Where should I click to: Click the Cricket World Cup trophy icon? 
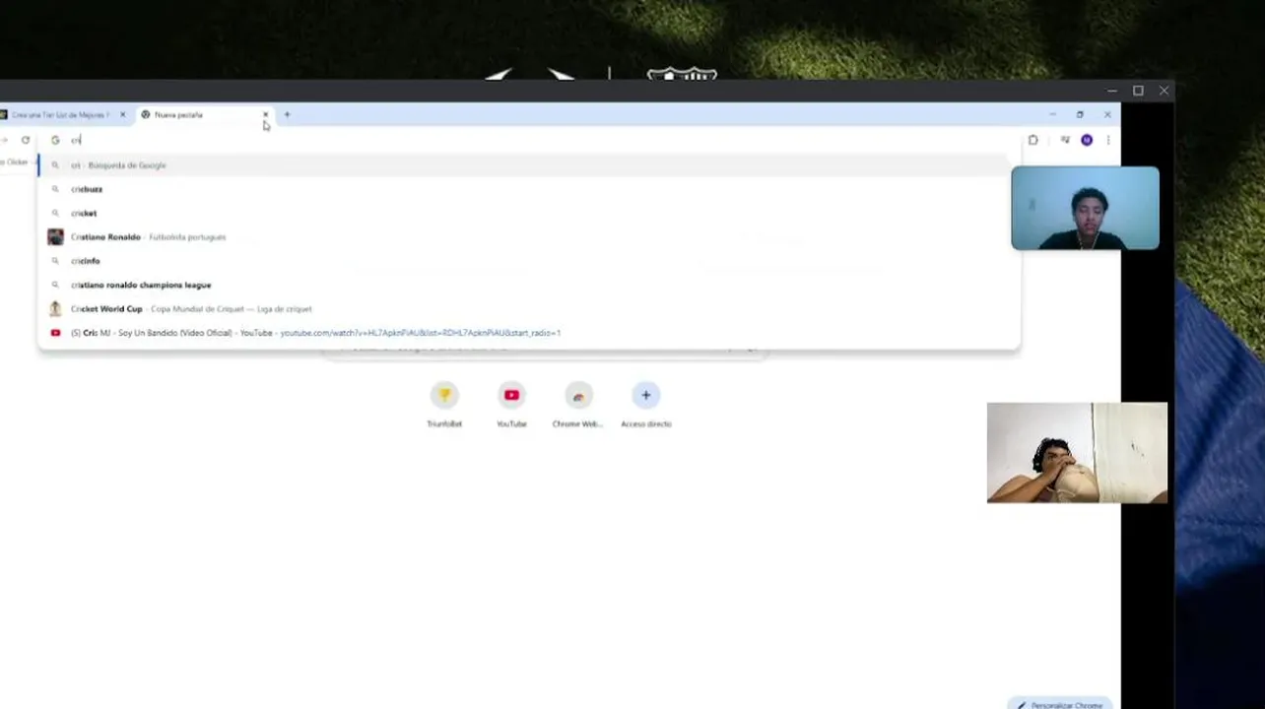(55, 309)
